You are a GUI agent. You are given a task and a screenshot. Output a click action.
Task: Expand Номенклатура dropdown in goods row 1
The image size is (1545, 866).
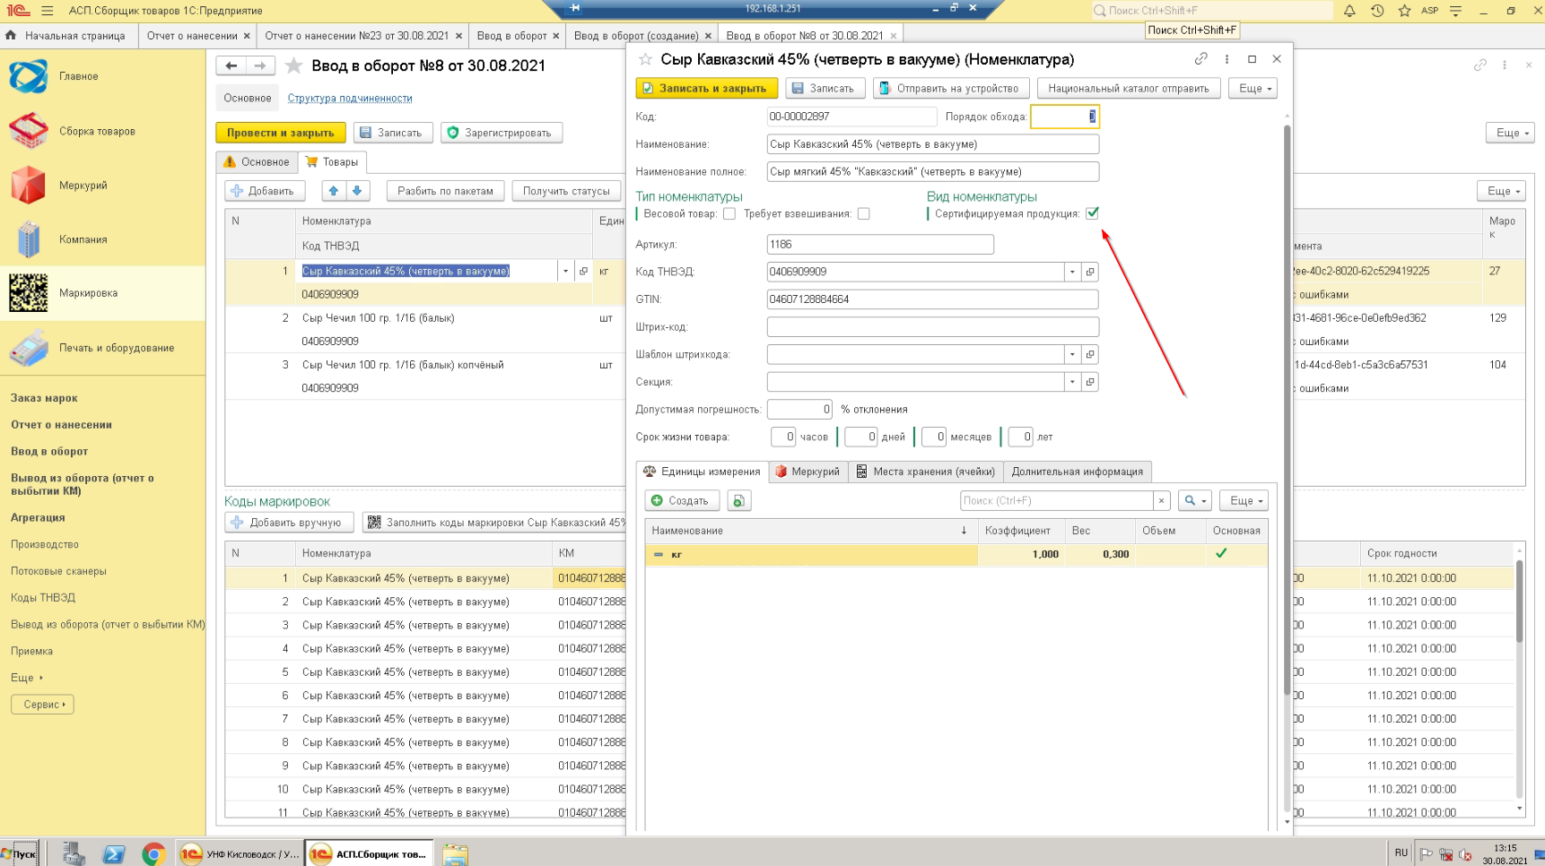click(x=565, y=271)
